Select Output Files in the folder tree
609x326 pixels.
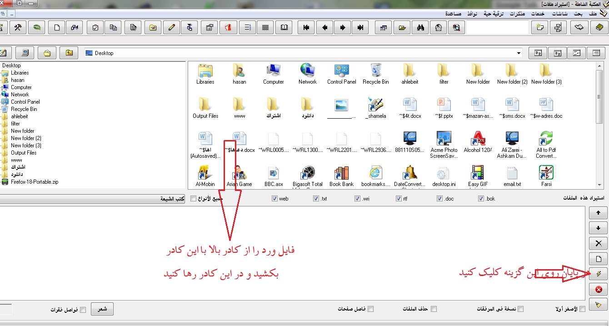[x=24, y=153]
